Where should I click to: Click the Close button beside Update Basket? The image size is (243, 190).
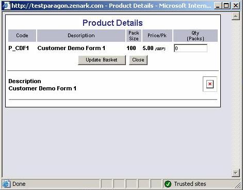point(138,60)
